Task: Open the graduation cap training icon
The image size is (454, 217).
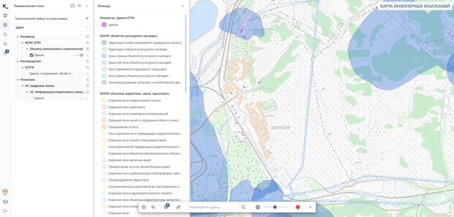Action: pos(5,202)
